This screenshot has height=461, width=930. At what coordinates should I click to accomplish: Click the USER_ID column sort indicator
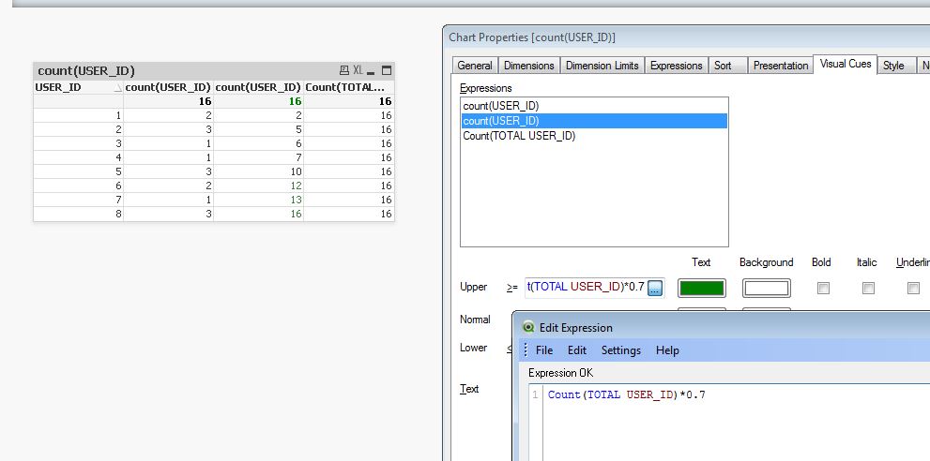click(117, 87)
